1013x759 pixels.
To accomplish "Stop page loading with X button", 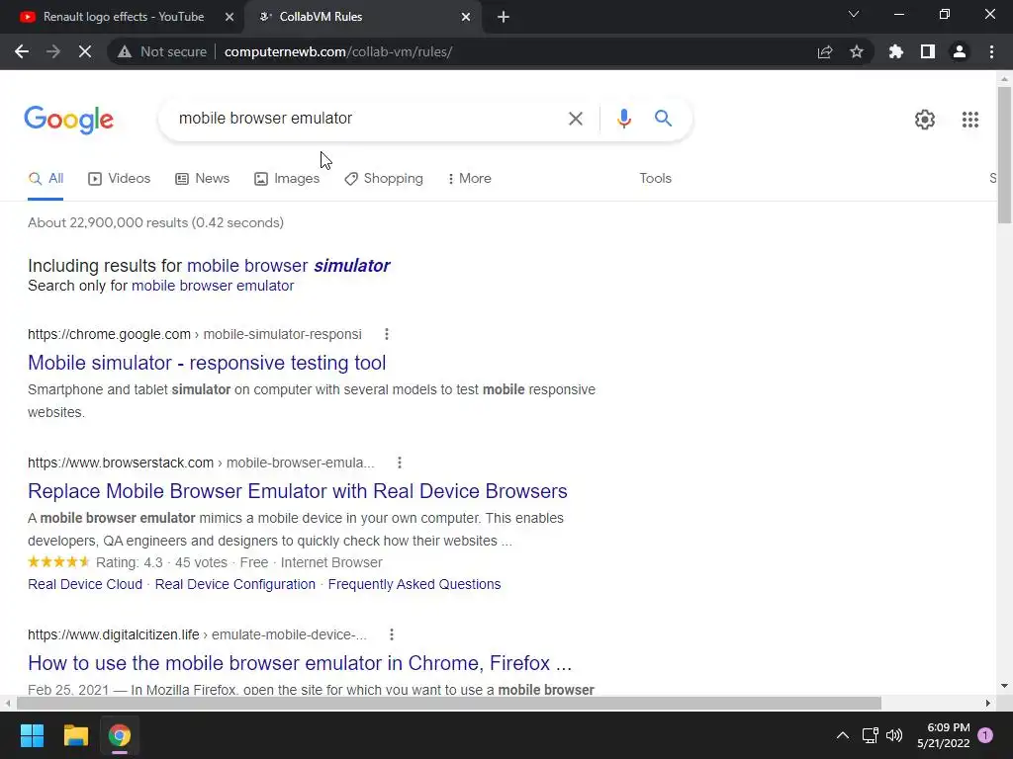I will (85, 51).
